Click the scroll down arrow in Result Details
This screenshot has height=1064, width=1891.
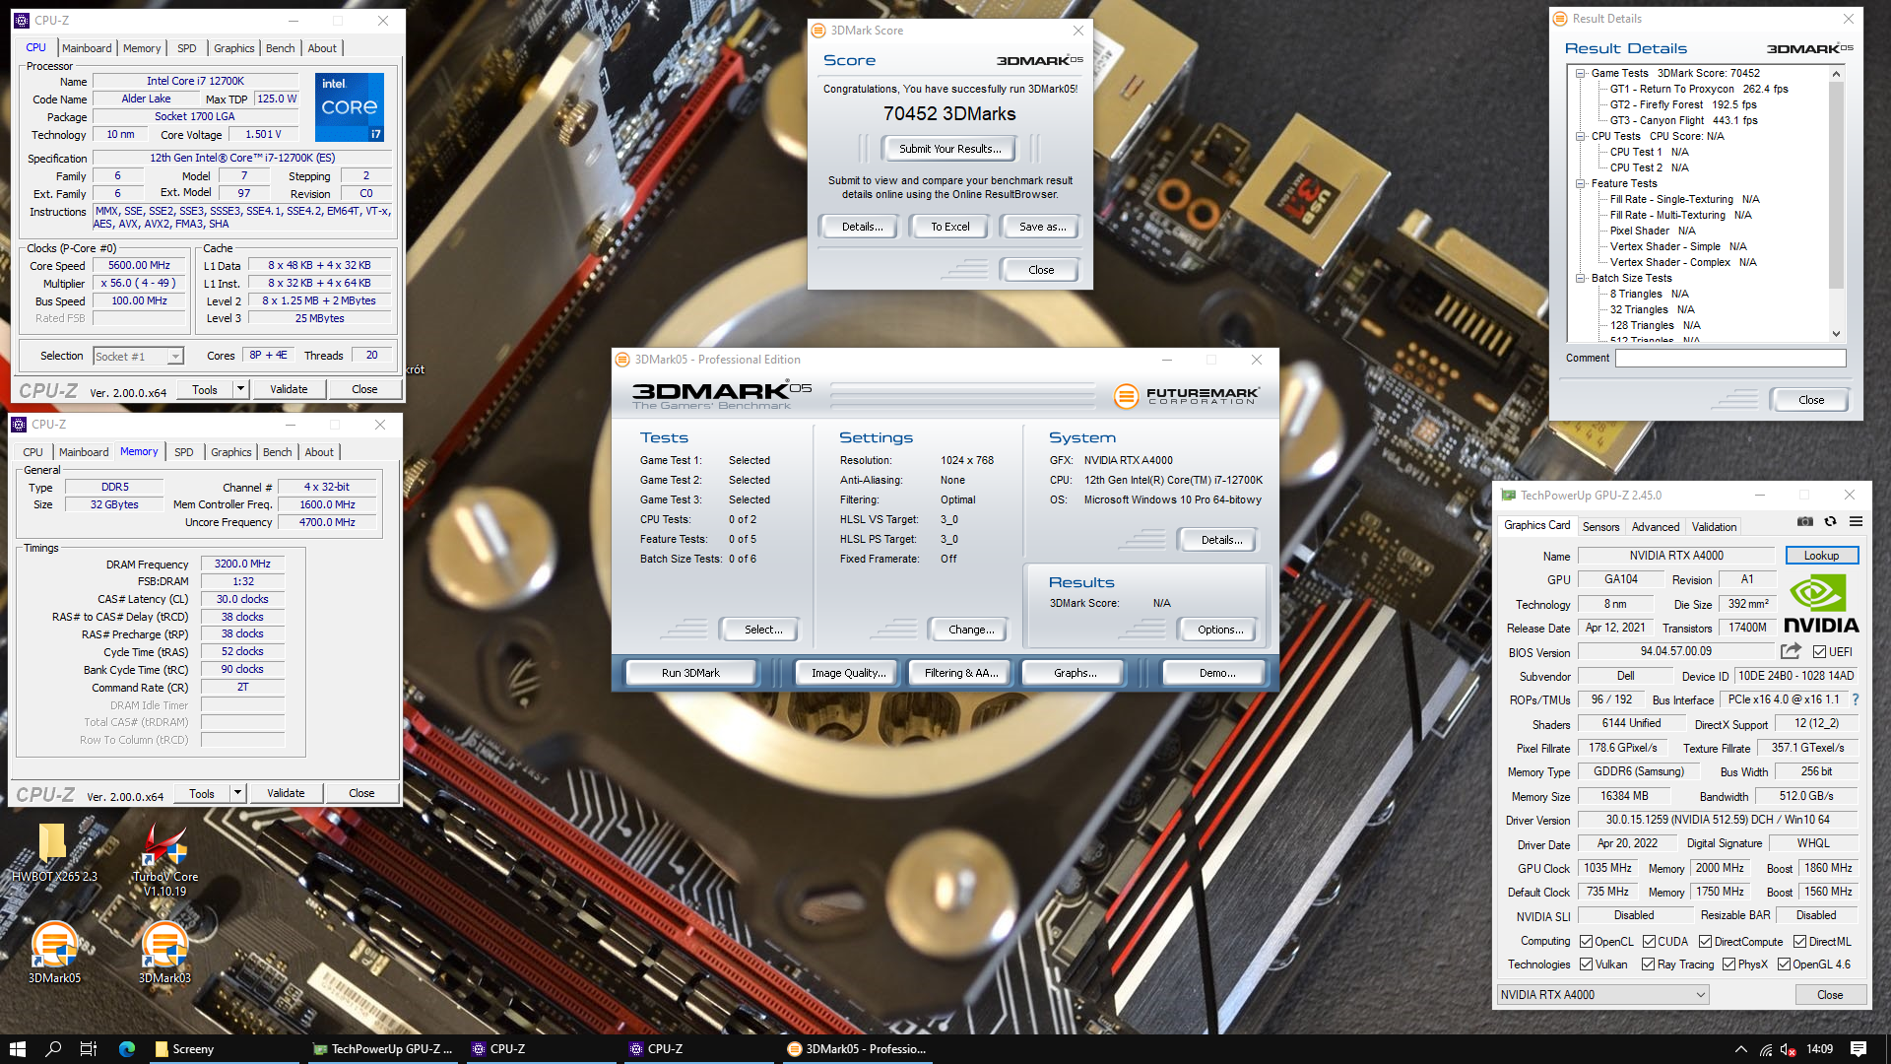pos(1836,334)
